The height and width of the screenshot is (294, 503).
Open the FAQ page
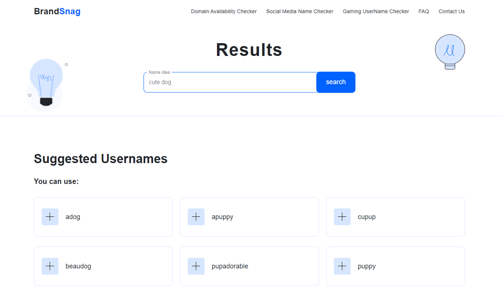click(x=423, y=11)
